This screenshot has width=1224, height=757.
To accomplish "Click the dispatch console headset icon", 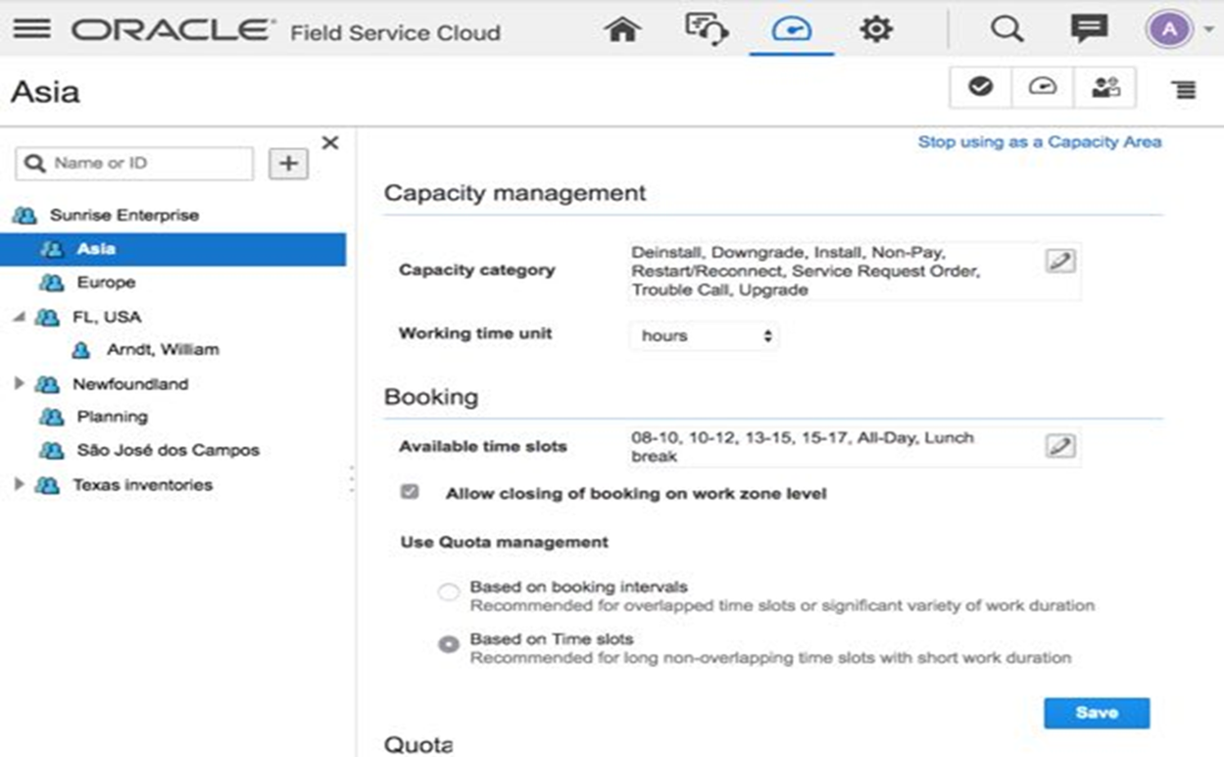I will tap(705, 29).
